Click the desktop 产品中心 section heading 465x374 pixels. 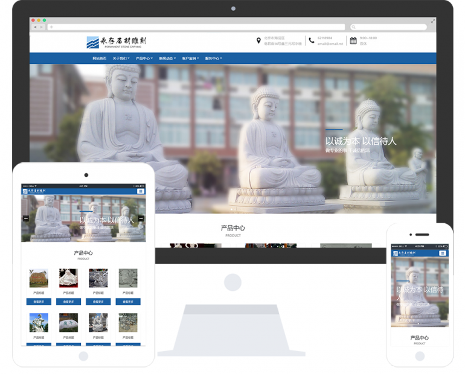click(232, 227)
